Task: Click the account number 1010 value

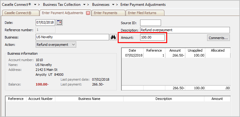Action: (x=39, y=60)
